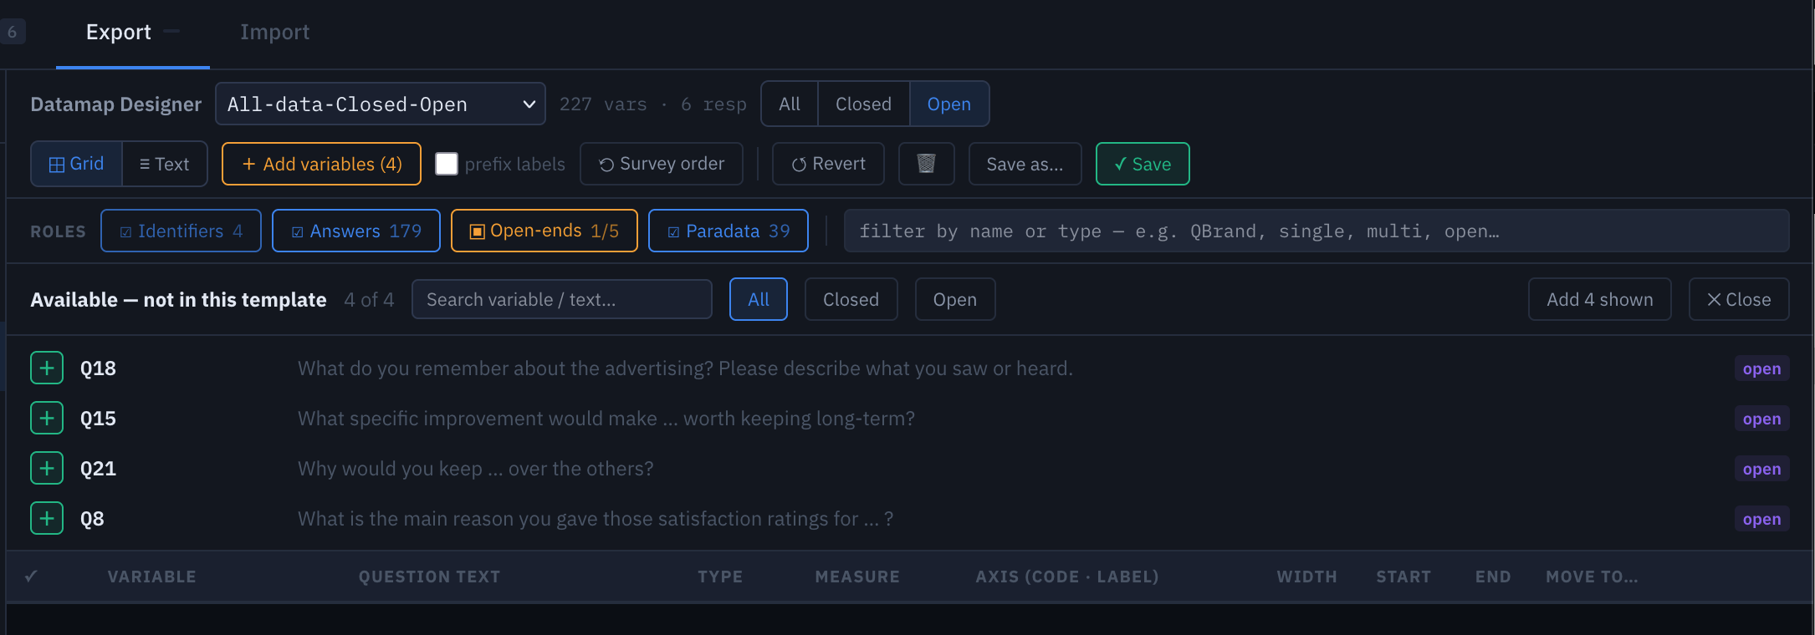Screen dimensions: 1815x635
Task: Click the START column header
Action: click(1403, 577)
